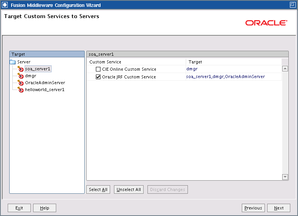The height and width of the screenshot is (216, 298).
Task: Click the Oracle JRF Custom Service label
Action: pos(129,77)
